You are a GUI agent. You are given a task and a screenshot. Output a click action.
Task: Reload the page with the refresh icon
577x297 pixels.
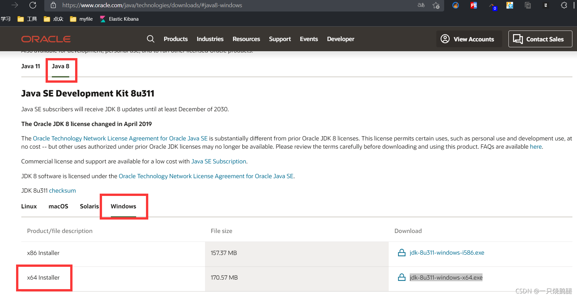pos(33,5)
